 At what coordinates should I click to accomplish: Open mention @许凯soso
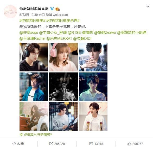coord(29,32)
